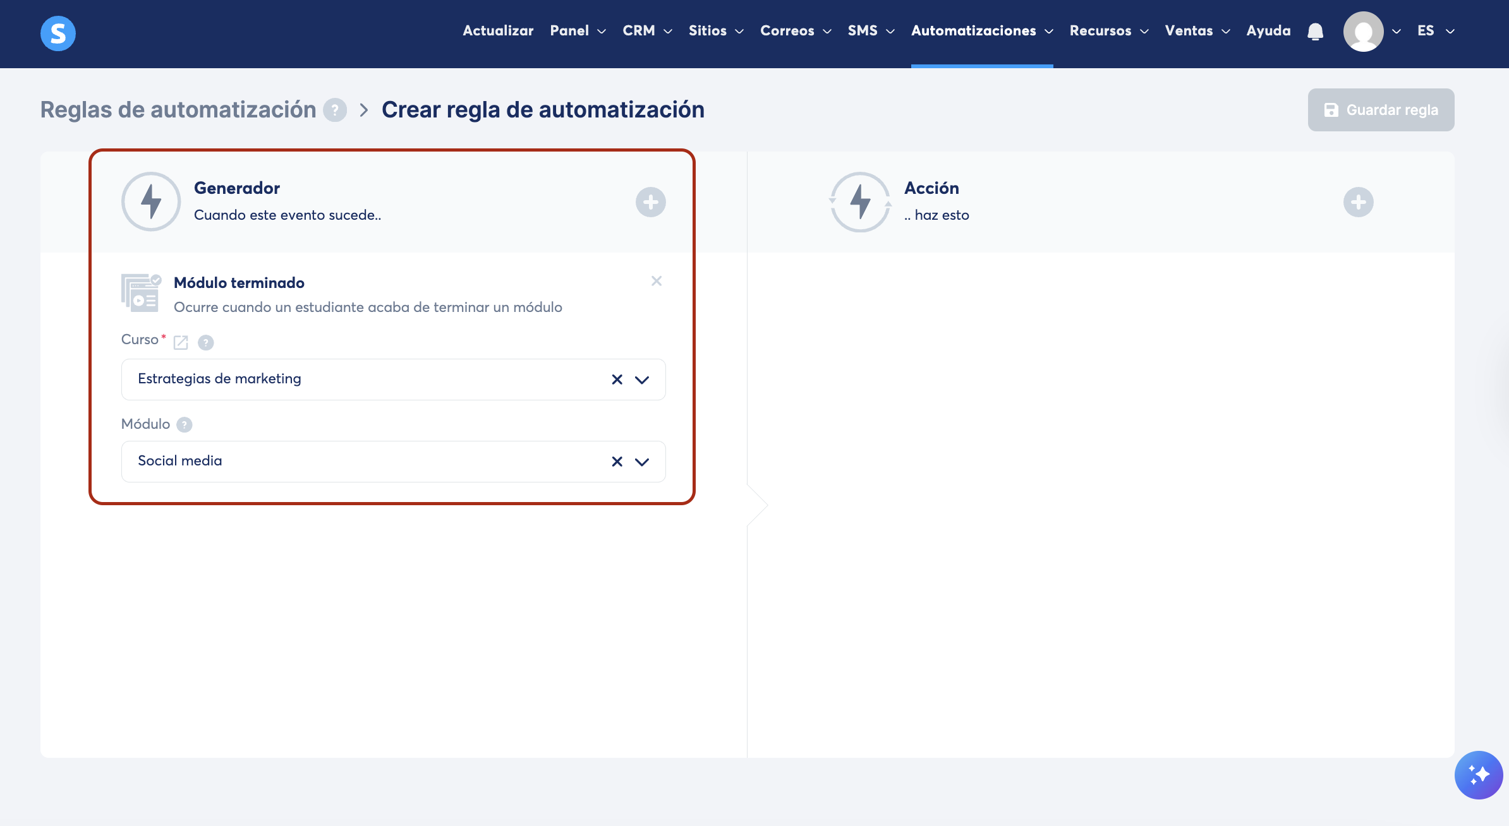Open the notifications bell
This screenshot has height=826, width=1509.
point(1315,31)
